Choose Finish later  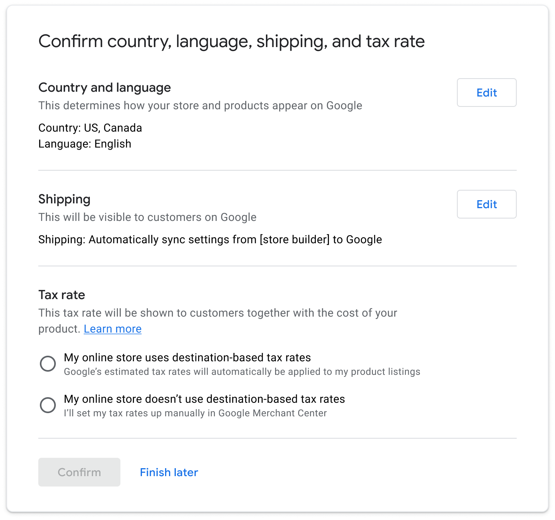coord(169,472)
